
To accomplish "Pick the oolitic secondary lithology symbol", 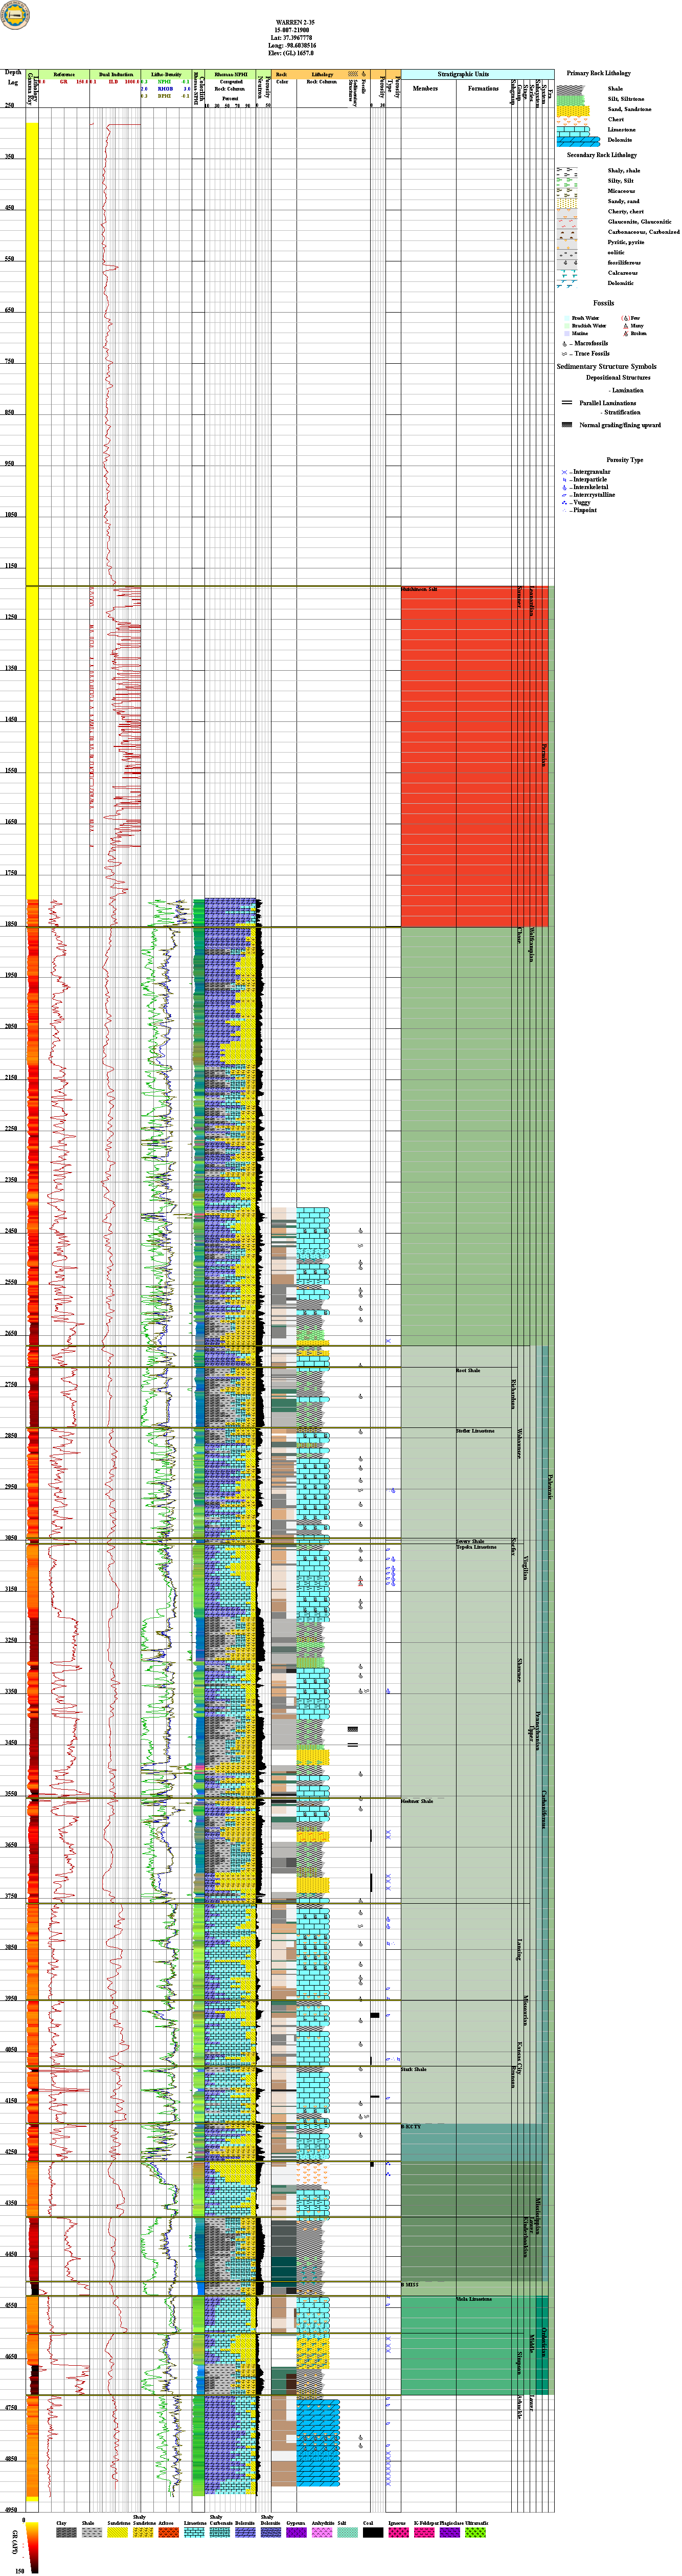I will click(568, 253).
